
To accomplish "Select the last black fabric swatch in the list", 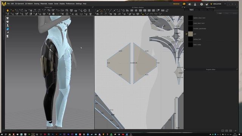I will (191, 45).
